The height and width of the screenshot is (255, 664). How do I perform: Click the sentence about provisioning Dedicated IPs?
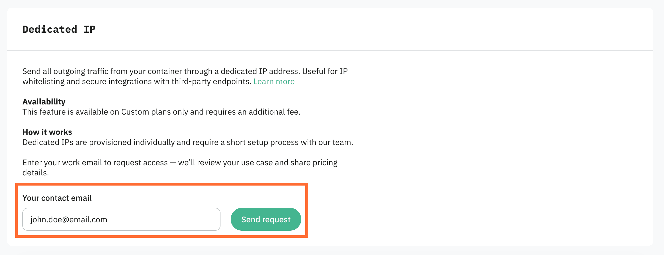pos(188,142)
